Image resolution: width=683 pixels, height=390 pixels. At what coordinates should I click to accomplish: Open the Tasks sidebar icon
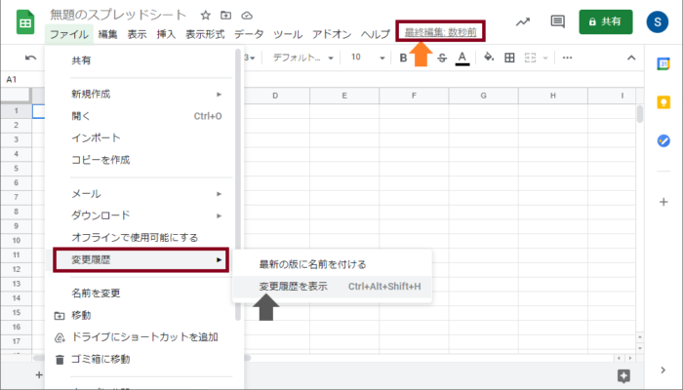click(663, 140)
